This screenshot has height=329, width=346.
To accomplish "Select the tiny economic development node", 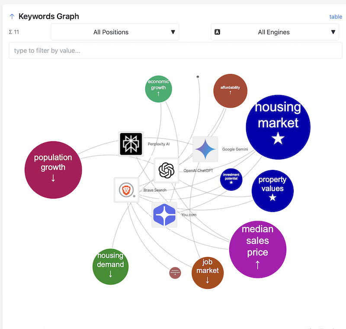I will tap(175, 273).
